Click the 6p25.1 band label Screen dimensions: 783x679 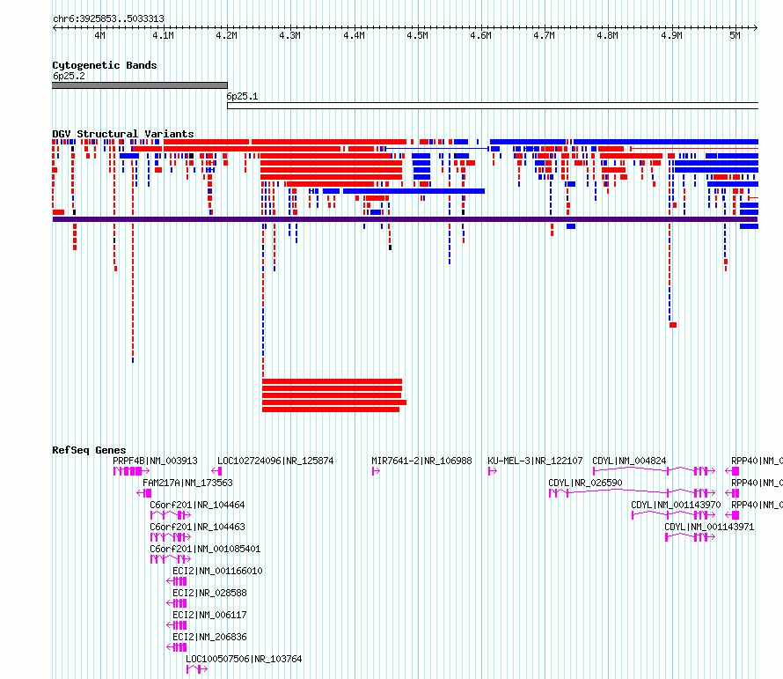(x=243, y=96)
